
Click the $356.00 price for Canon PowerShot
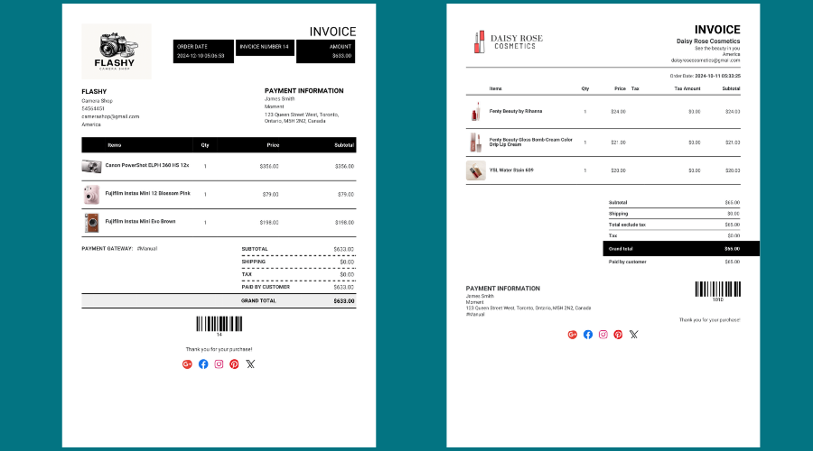[x=269, y=167]
